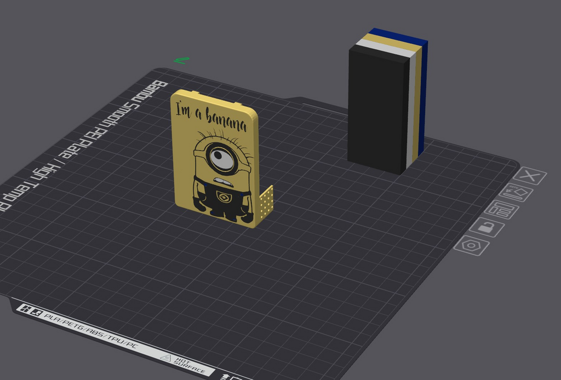
Task: Toggle the plate lock icon
Action: coord(486,227)
